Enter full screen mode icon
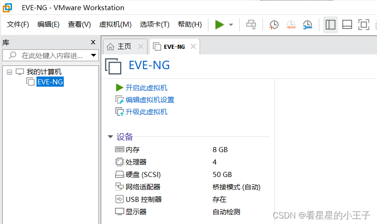 [x=364, y=25]
